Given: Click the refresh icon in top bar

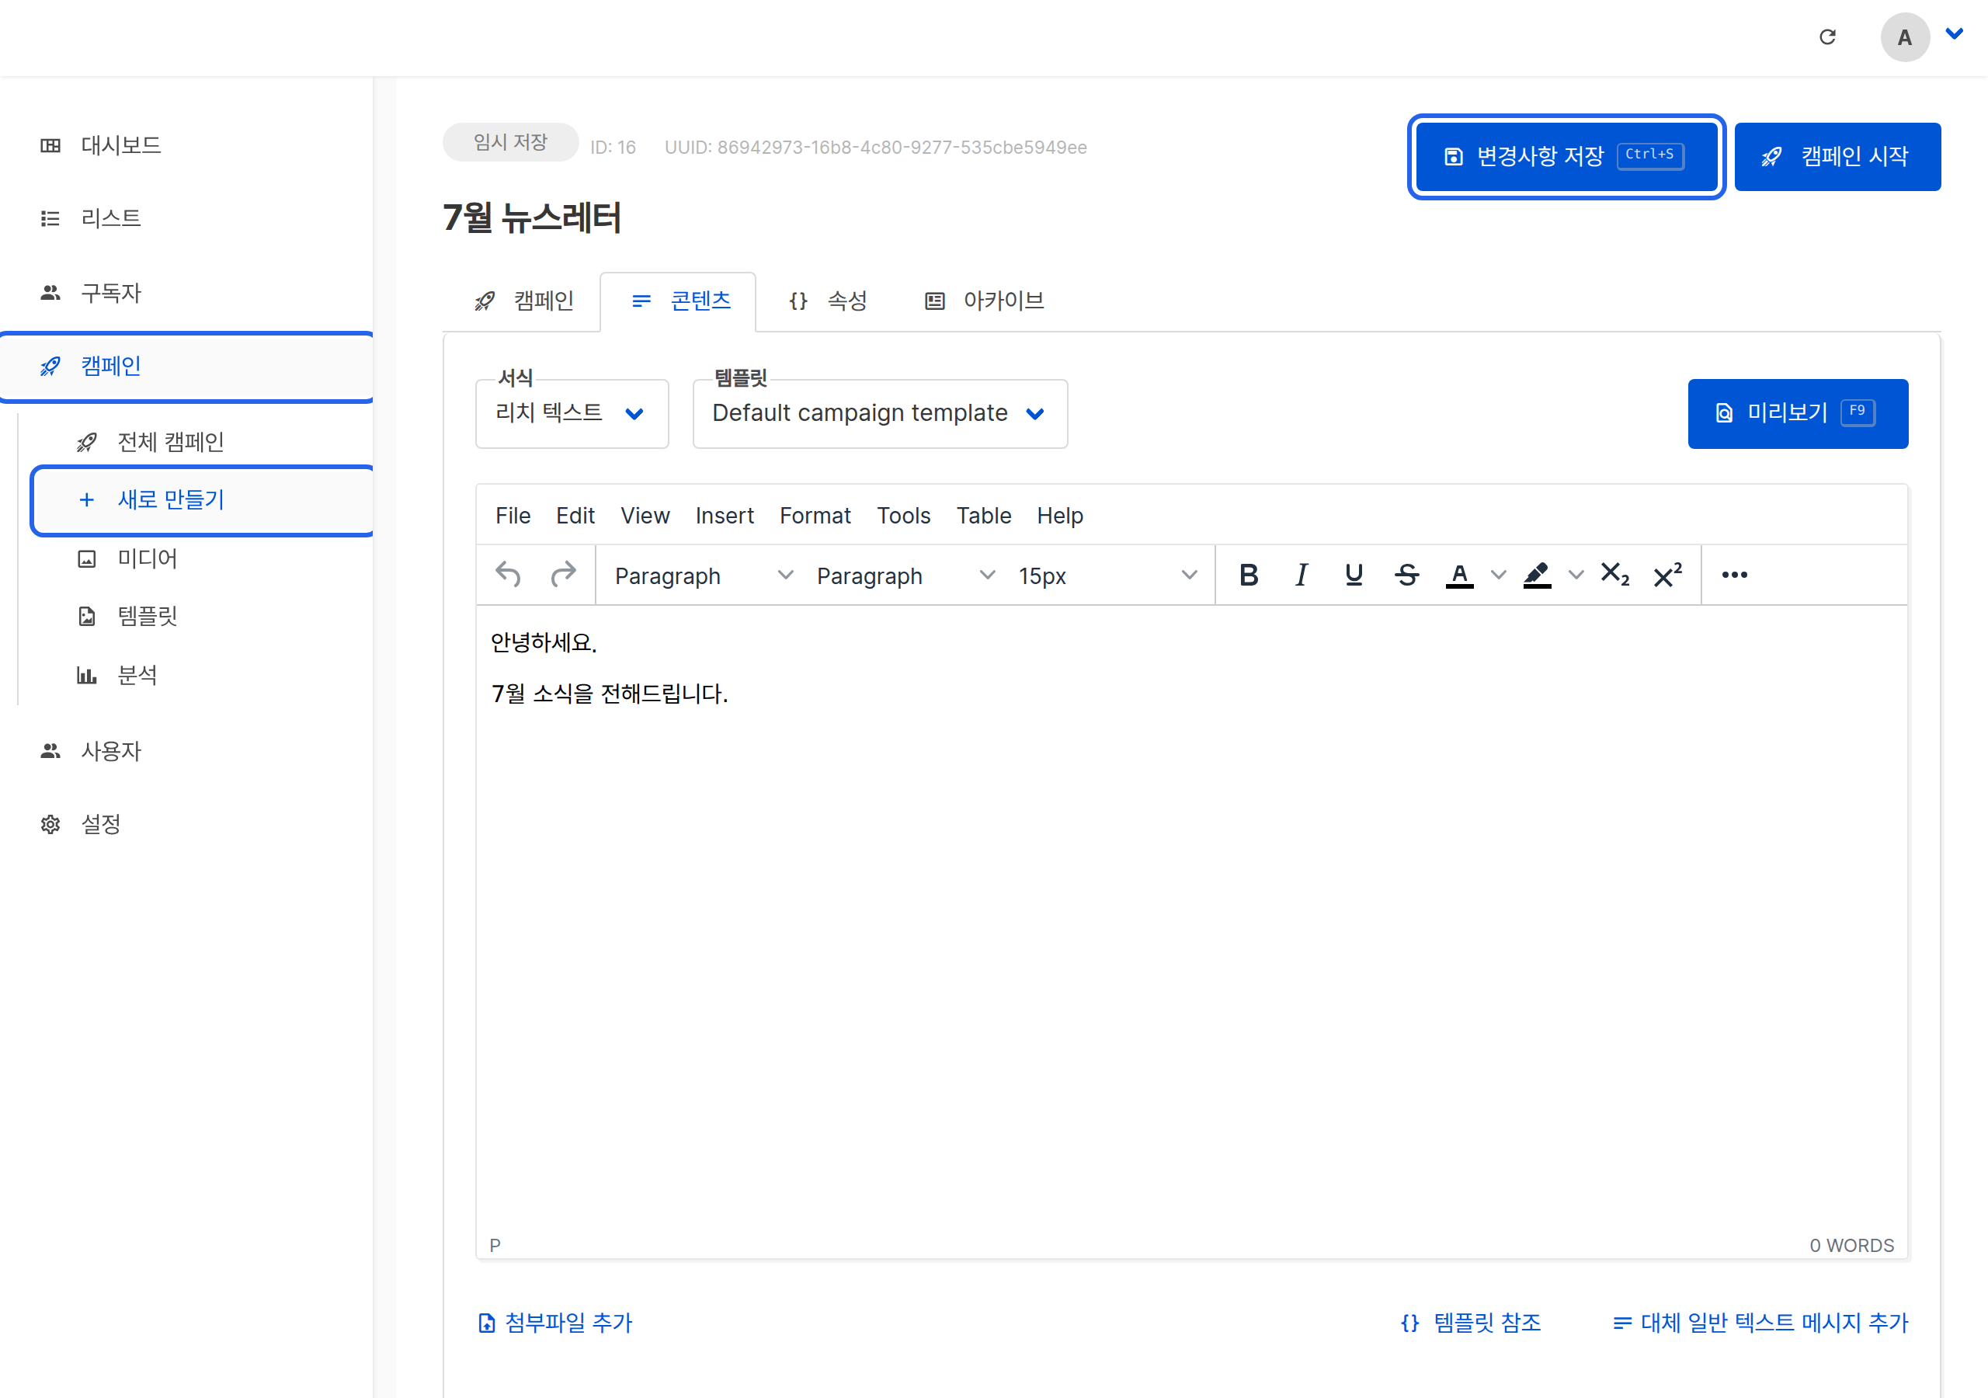Looking at the screenshot, I should 1827,37.
